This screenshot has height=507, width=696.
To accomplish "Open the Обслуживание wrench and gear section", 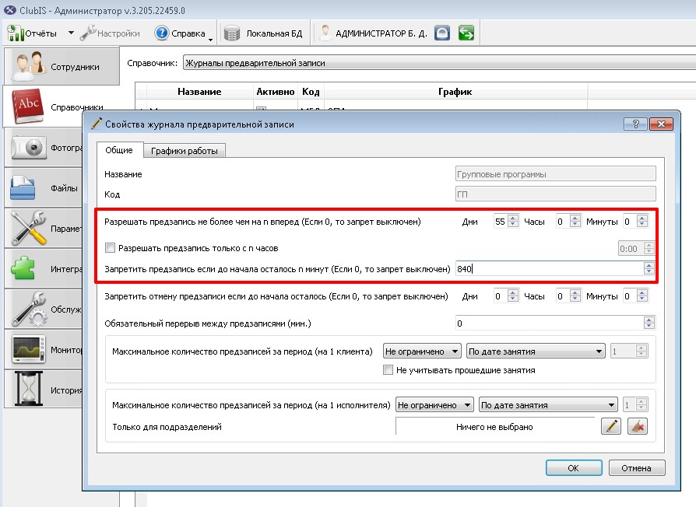I will click(43, 309).
